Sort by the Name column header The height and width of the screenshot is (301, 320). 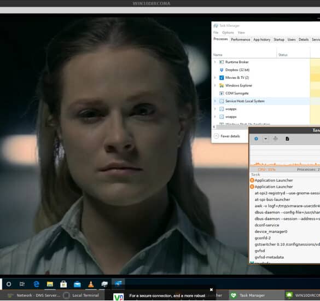point(218,55)
